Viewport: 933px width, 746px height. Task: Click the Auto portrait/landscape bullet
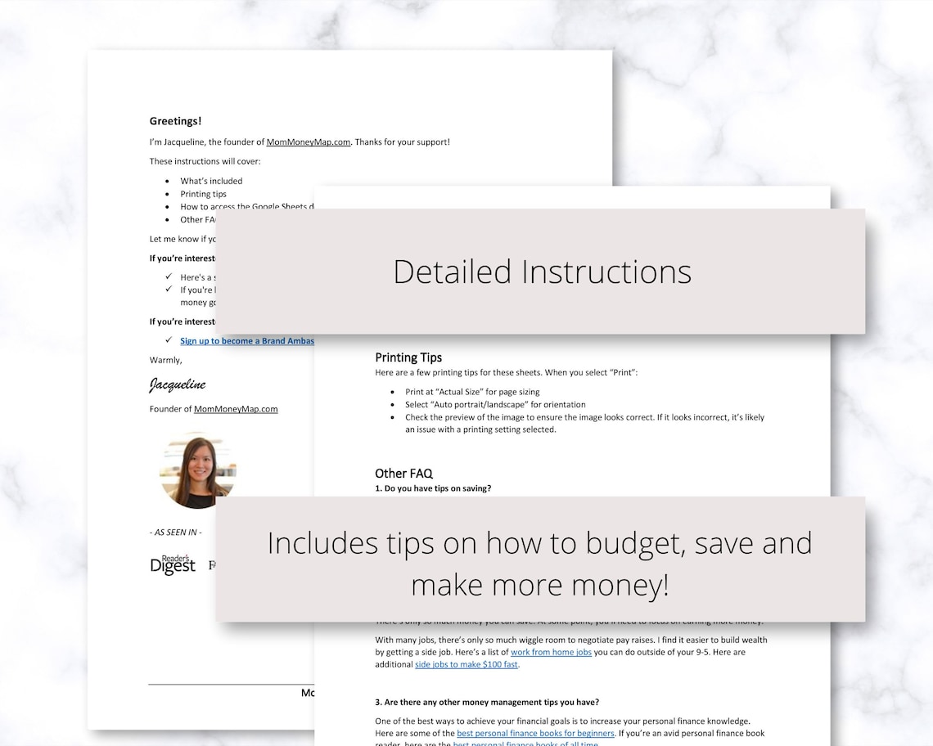coord(495,405)
